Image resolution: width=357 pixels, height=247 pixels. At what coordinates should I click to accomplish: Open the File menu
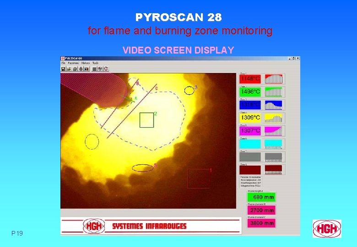point(64,63)
